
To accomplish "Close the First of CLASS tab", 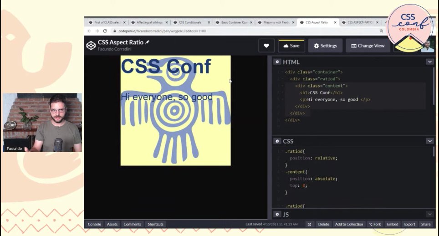I will point(124,22).
